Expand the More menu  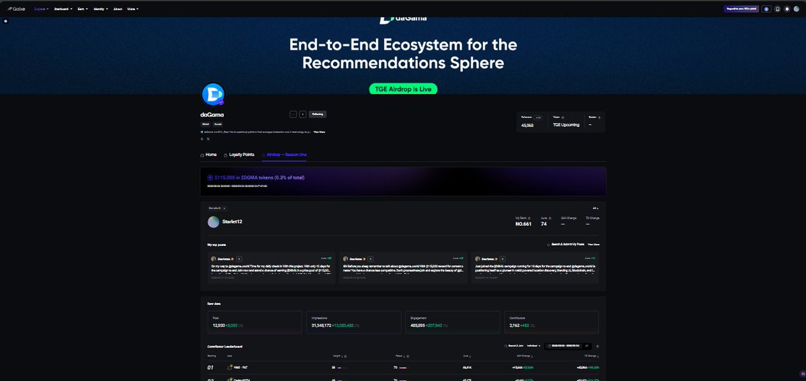click(x=133, y=9)
